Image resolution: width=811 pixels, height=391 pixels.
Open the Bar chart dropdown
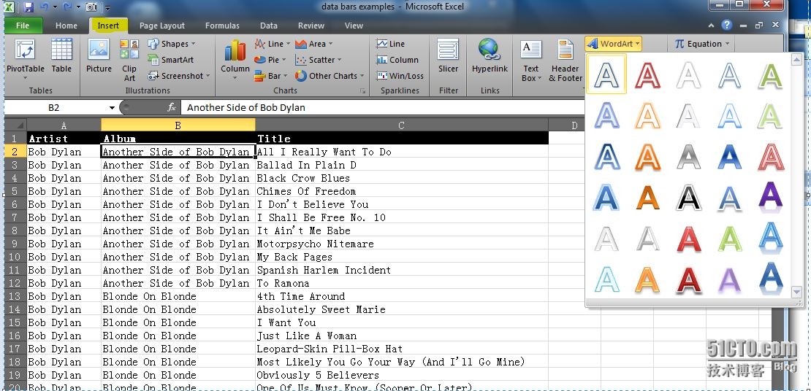[271, 76]
